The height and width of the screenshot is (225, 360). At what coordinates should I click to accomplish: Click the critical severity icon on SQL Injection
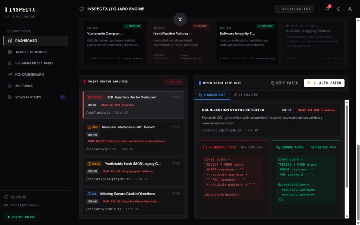[x=89, y=97]
